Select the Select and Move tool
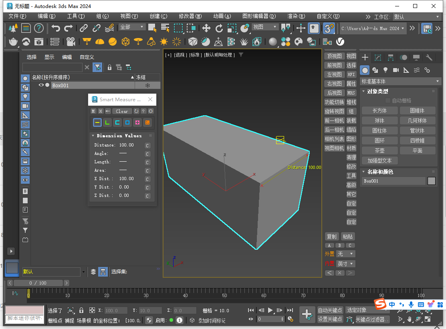 tap(206, 28)
